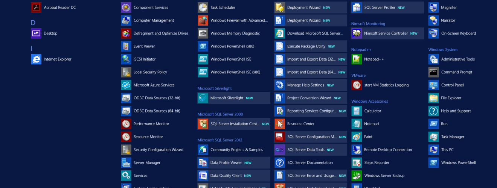Image resolution: width=497 pixels, height=188 pixels.
Task: Launch Defragment and Optimize Drives icon
Action: (x=126, y=33)
